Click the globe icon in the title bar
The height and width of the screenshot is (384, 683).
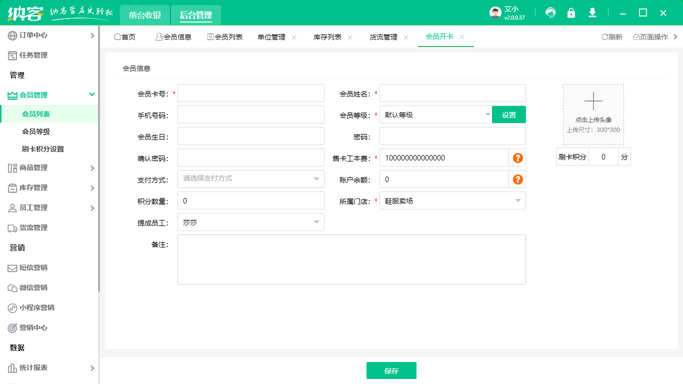pos(550,12)
